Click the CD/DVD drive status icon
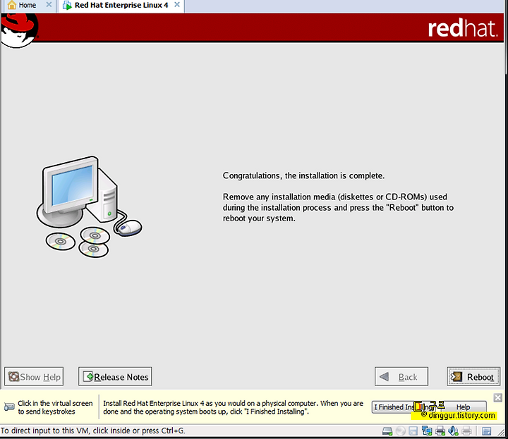This screenshot has width=508, height=439. point(401,431)
